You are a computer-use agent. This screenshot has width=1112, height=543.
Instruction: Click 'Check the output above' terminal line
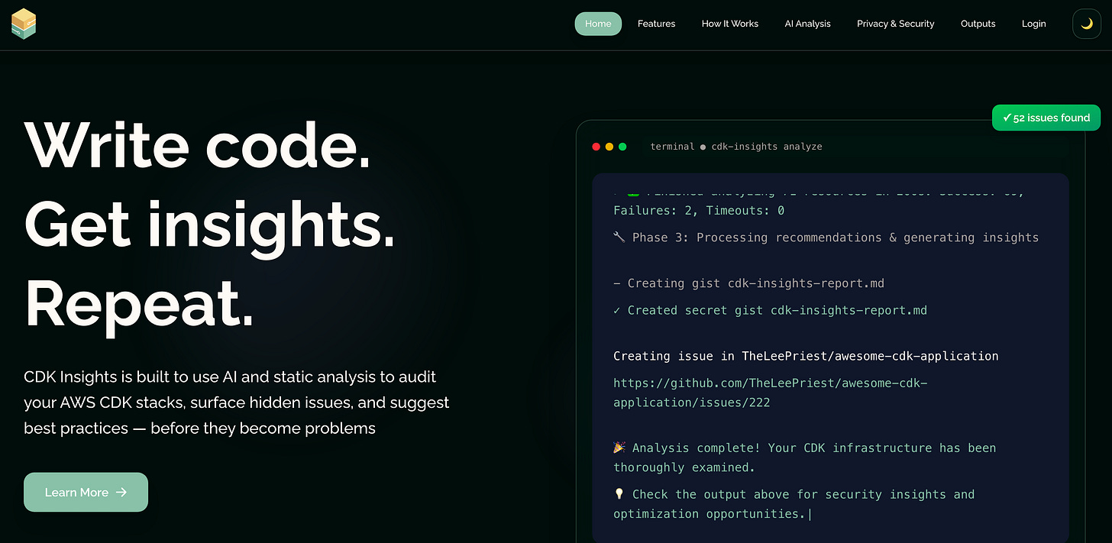794,504
